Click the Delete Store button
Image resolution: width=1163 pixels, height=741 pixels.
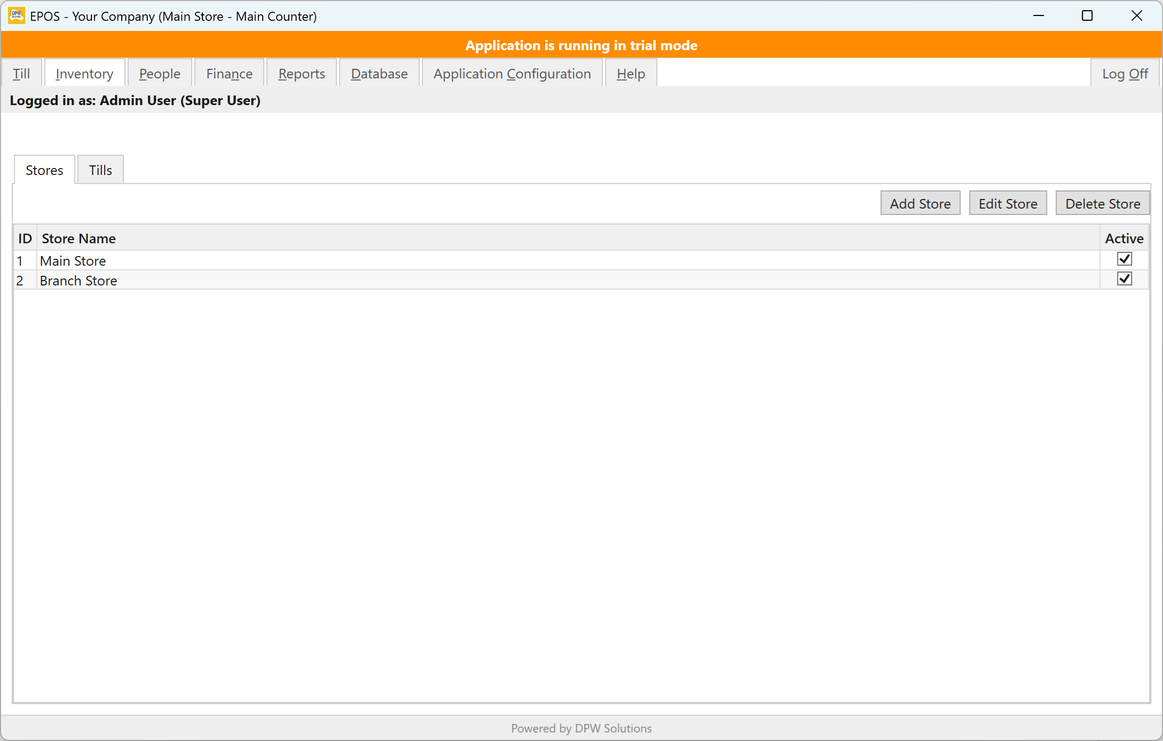(x=1103, y=203)
